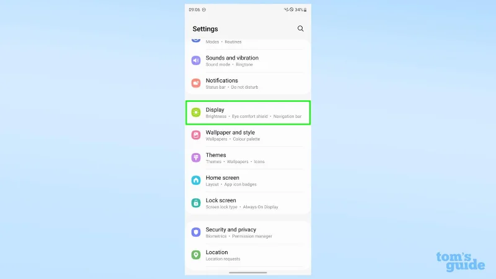Tap the green Display brightness icon
496x279 pixels.
(196, 112)
